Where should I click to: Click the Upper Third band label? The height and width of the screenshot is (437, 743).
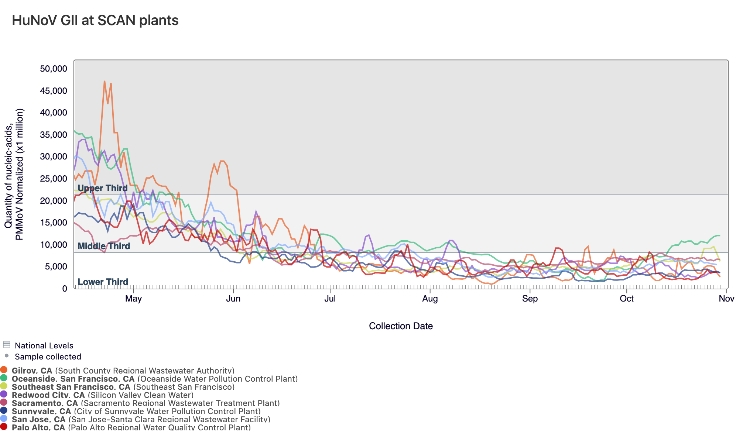(x=102, y=188)
